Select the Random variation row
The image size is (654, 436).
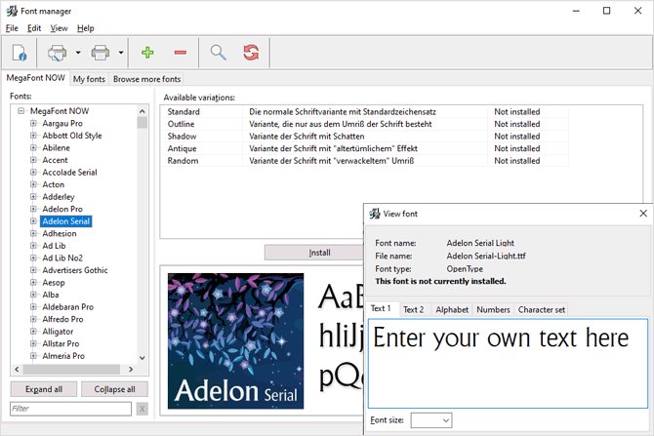coord(364,161)
